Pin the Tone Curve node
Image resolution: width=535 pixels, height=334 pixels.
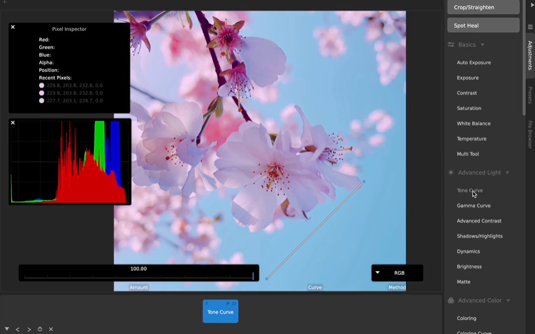[x=227, y=303]
